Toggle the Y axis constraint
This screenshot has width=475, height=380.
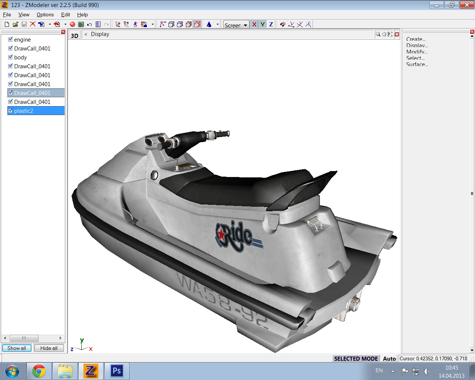click(262, 24)
